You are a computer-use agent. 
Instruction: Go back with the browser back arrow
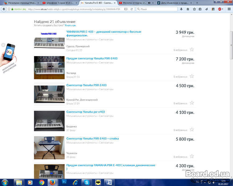[4, 9]
